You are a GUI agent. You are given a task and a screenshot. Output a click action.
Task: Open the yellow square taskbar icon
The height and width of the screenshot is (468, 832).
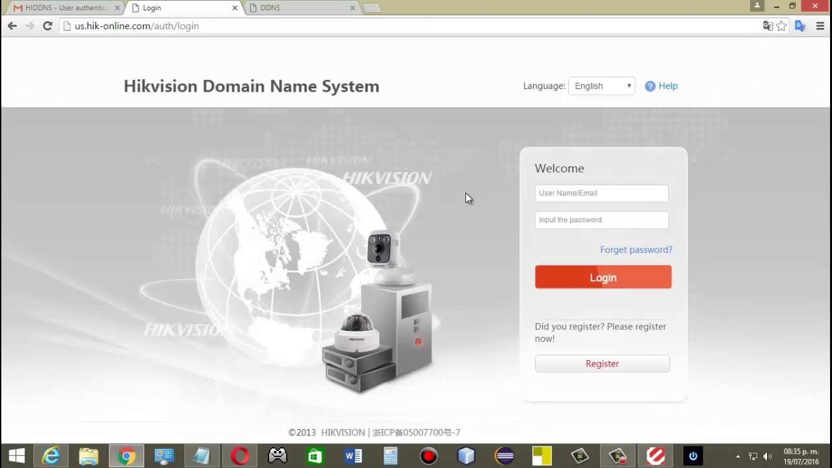541,456
